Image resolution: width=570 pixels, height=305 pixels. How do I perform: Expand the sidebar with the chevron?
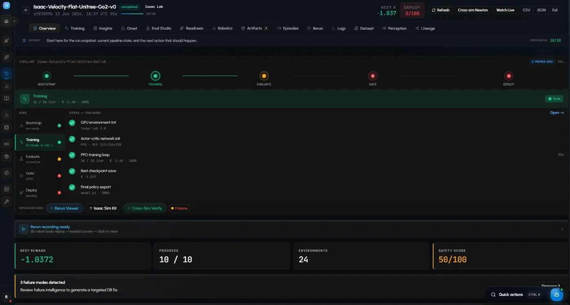14,21
